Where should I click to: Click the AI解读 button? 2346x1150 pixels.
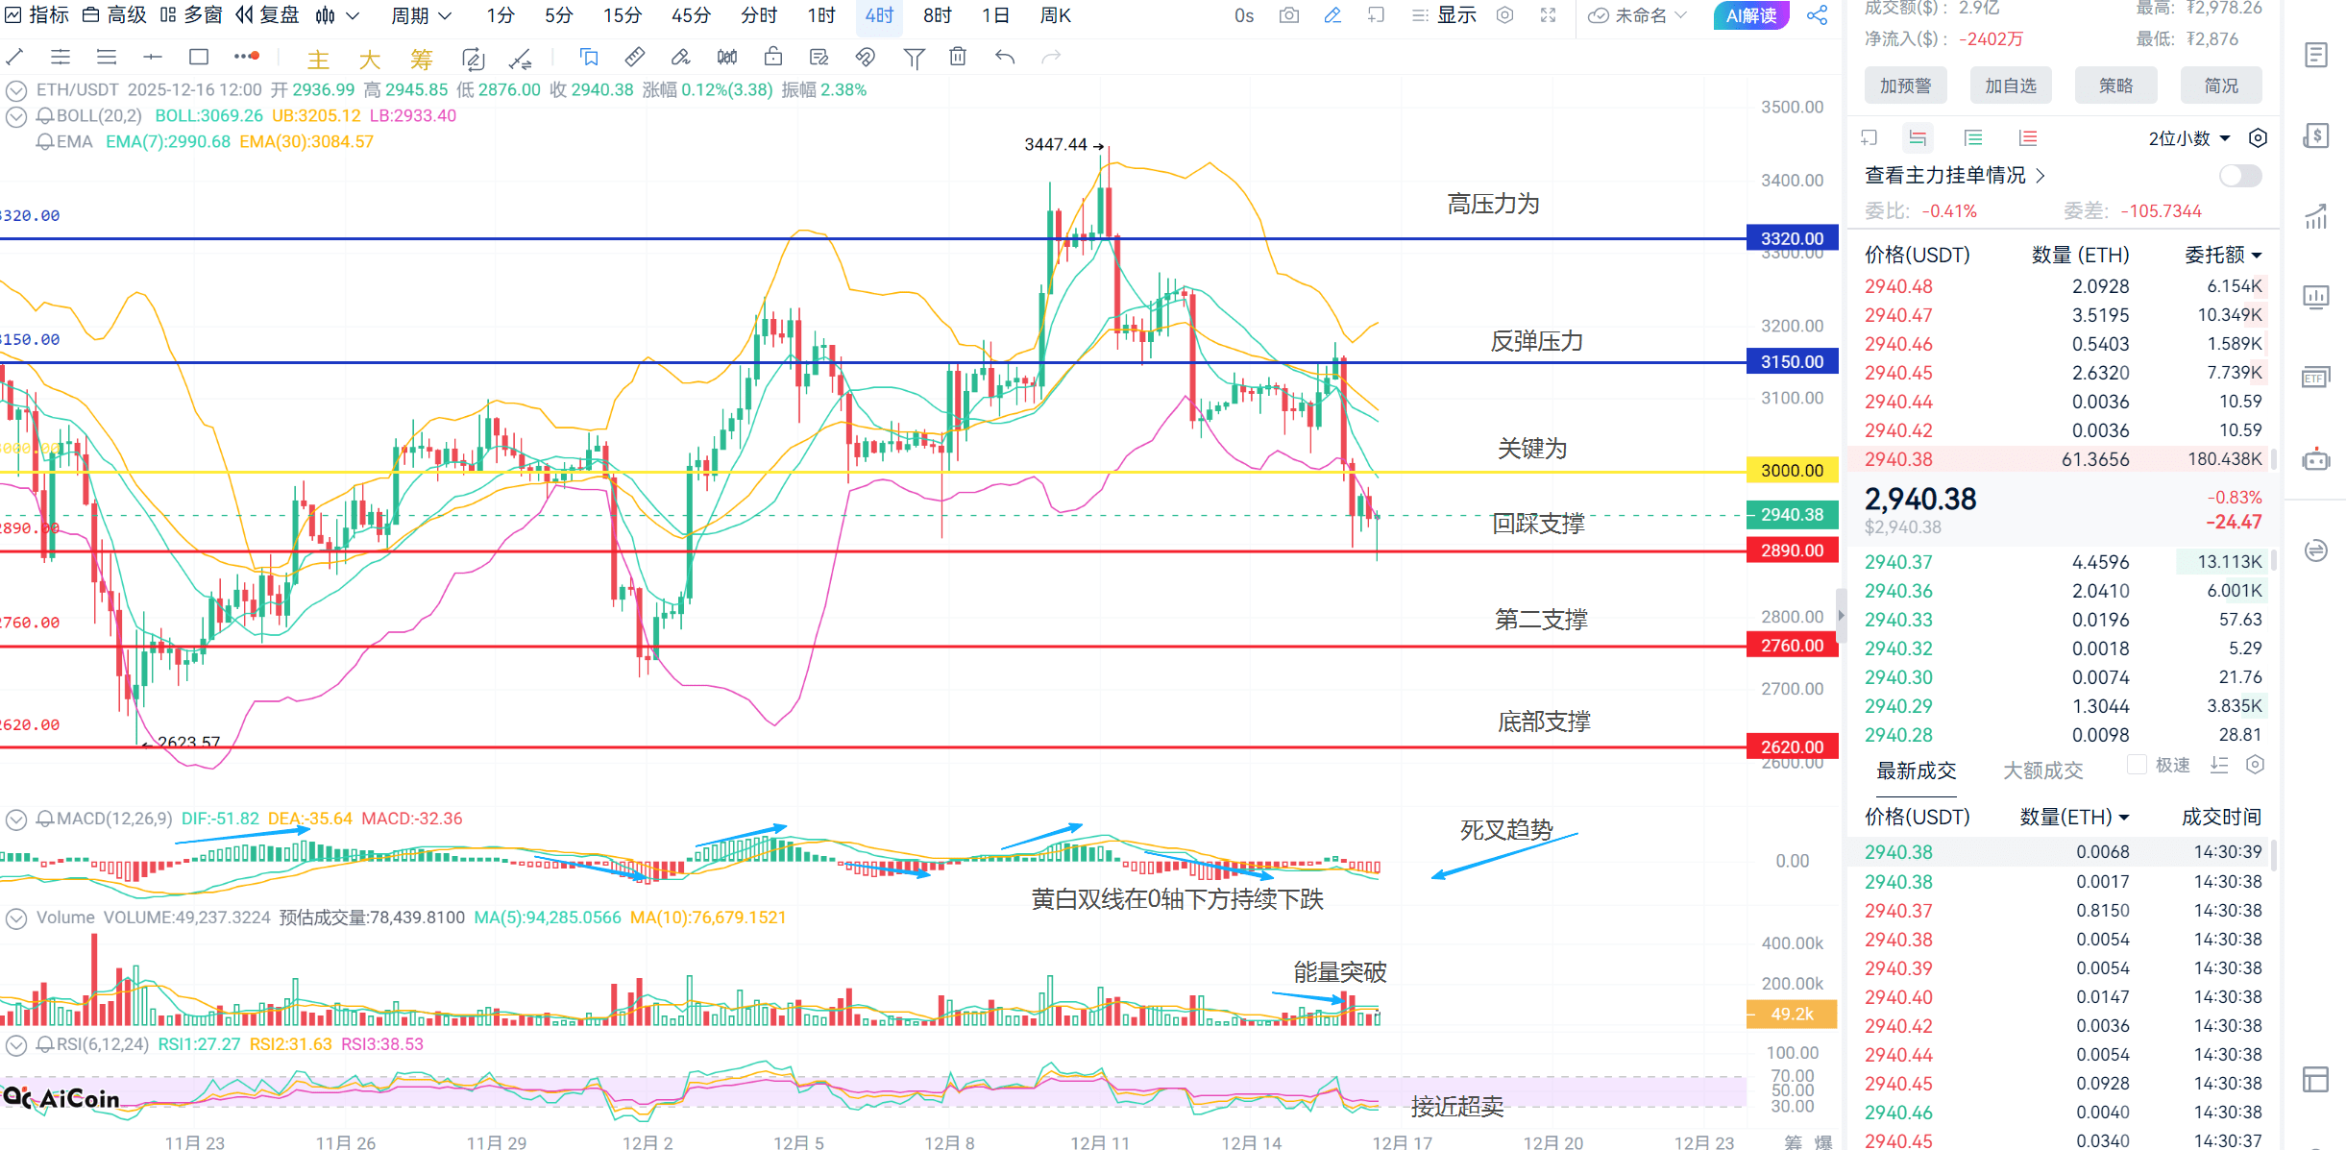tap(1750, 15)
